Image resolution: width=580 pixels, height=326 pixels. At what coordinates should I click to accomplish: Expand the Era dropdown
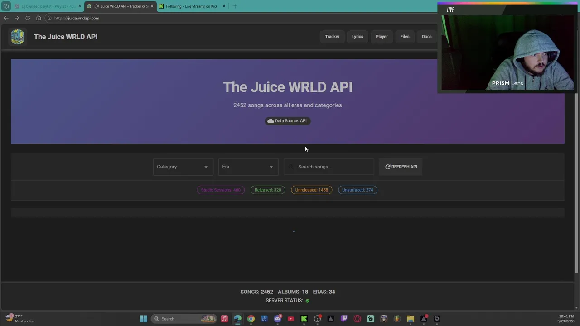coord(248,167)
